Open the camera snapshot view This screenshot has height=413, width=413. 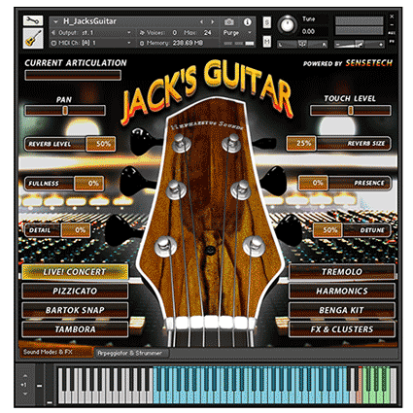[229, 21]
